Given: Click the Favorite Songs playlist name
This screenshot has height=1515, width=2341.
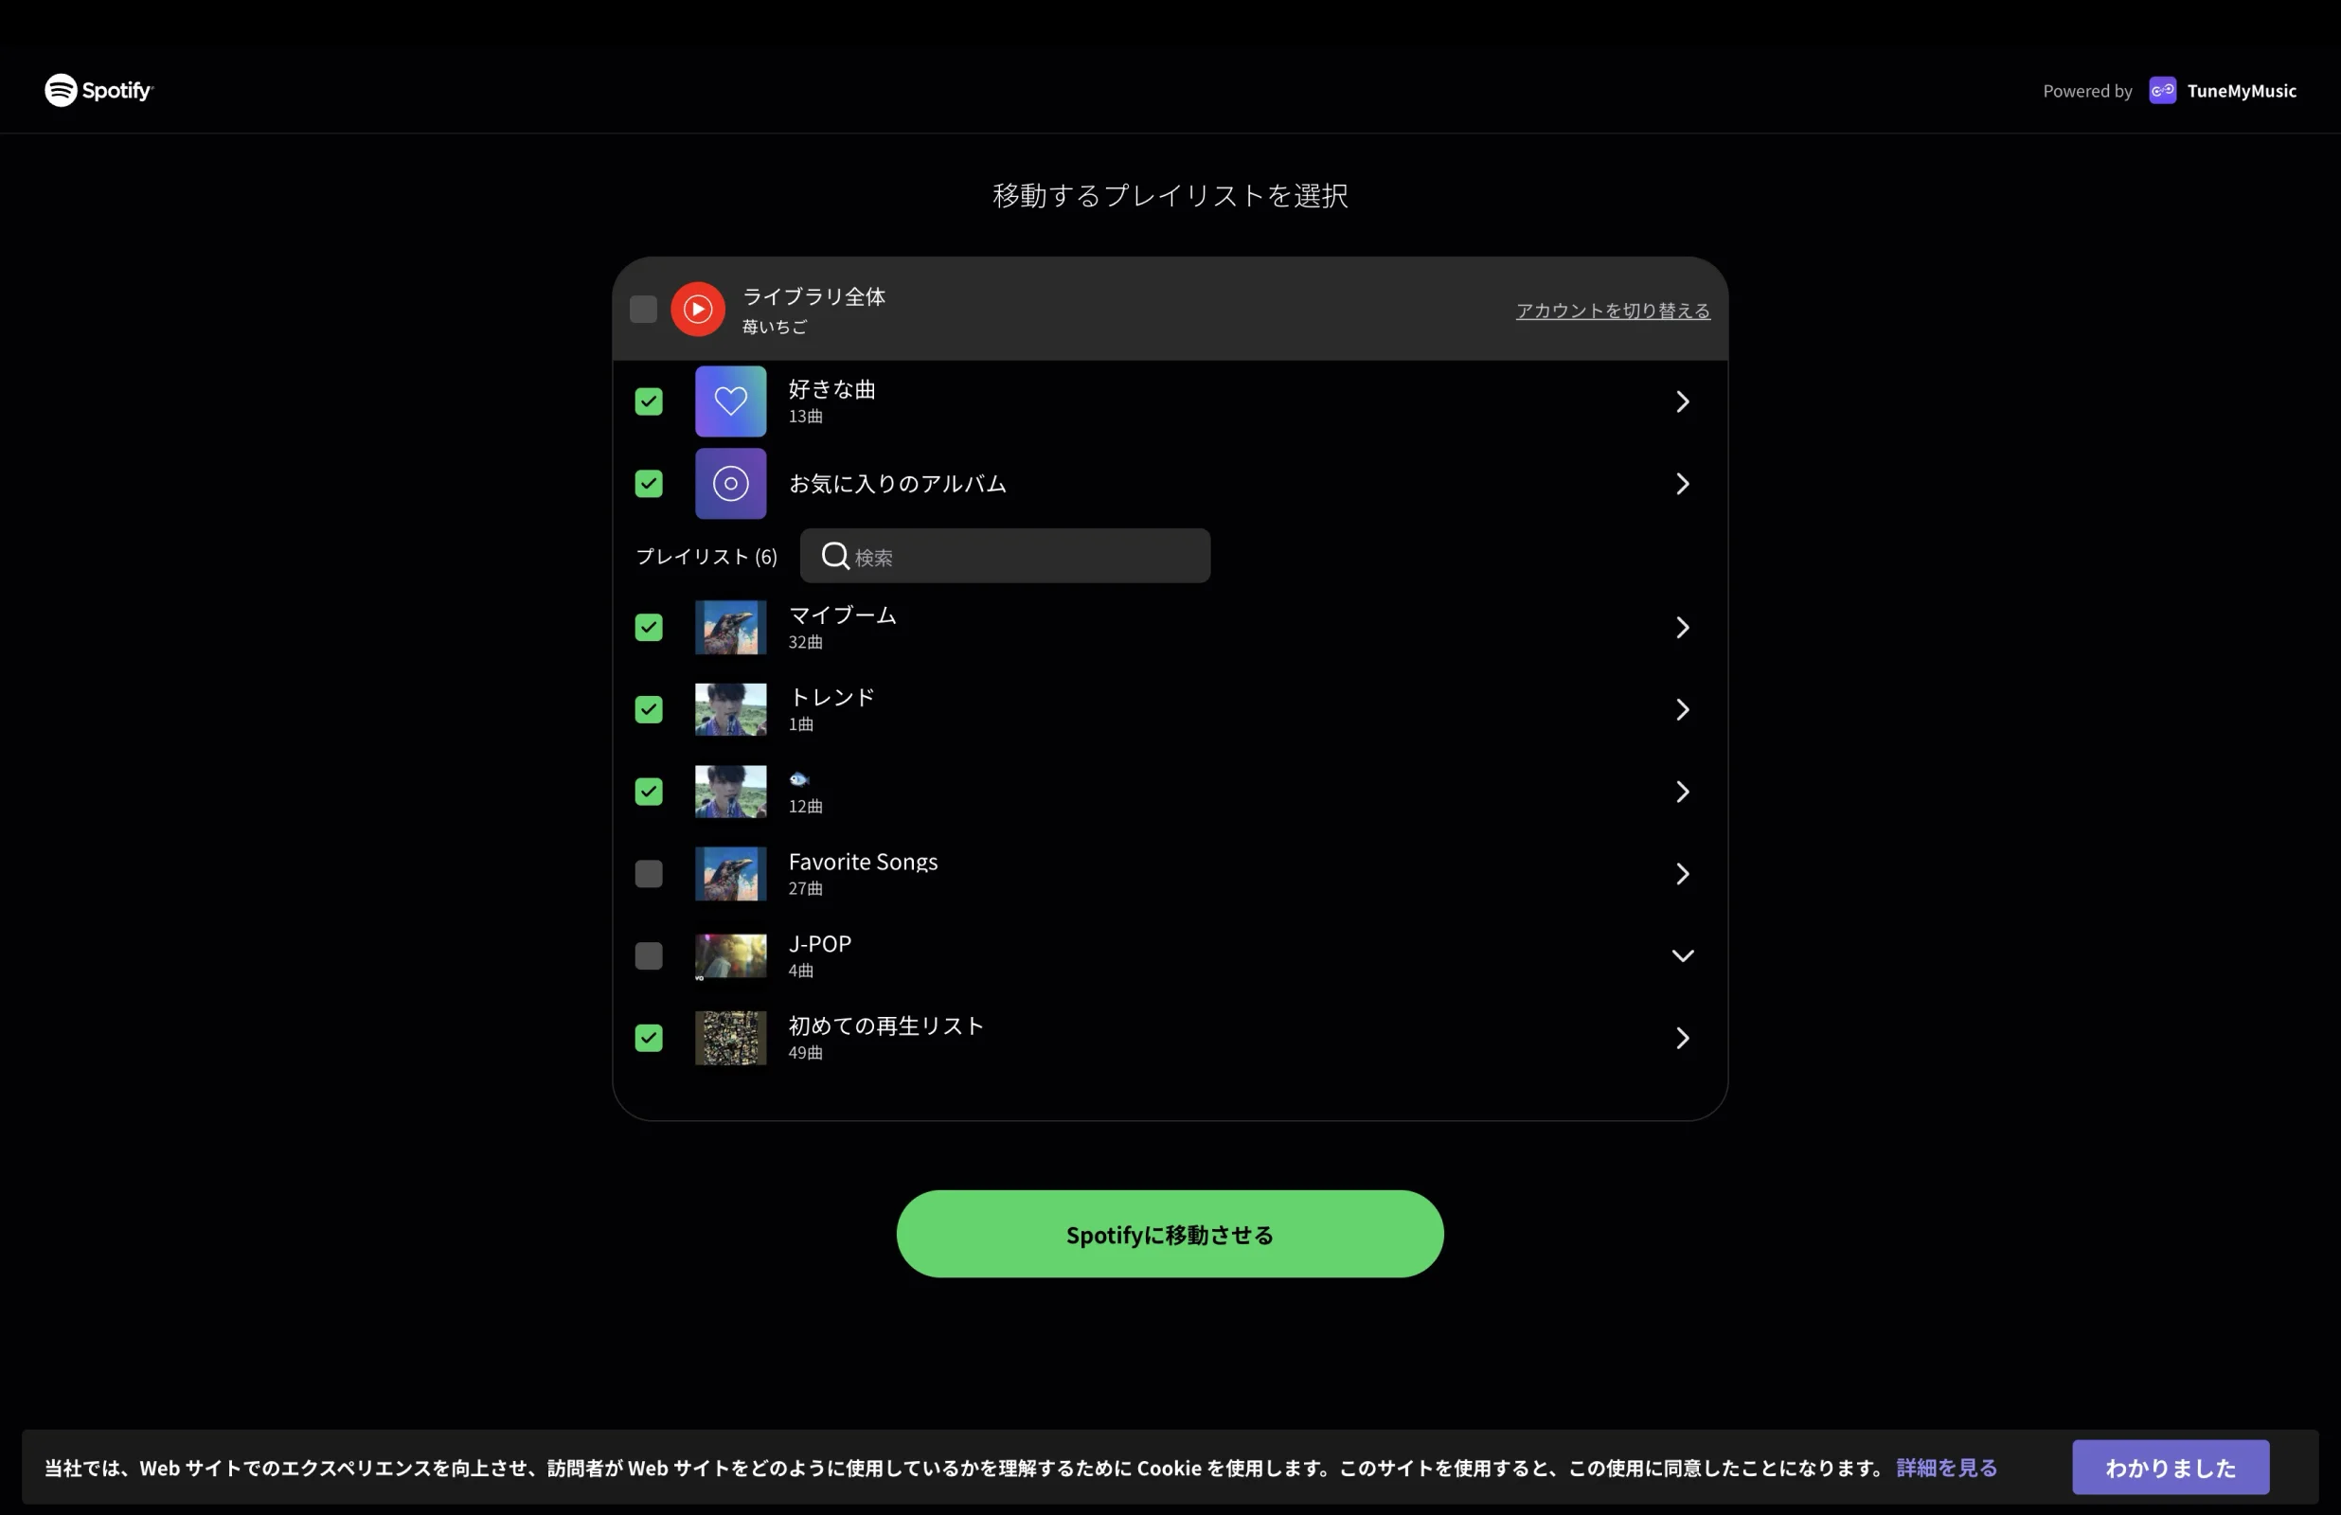Looking at the screenshot, I should (x=863, y=862).
